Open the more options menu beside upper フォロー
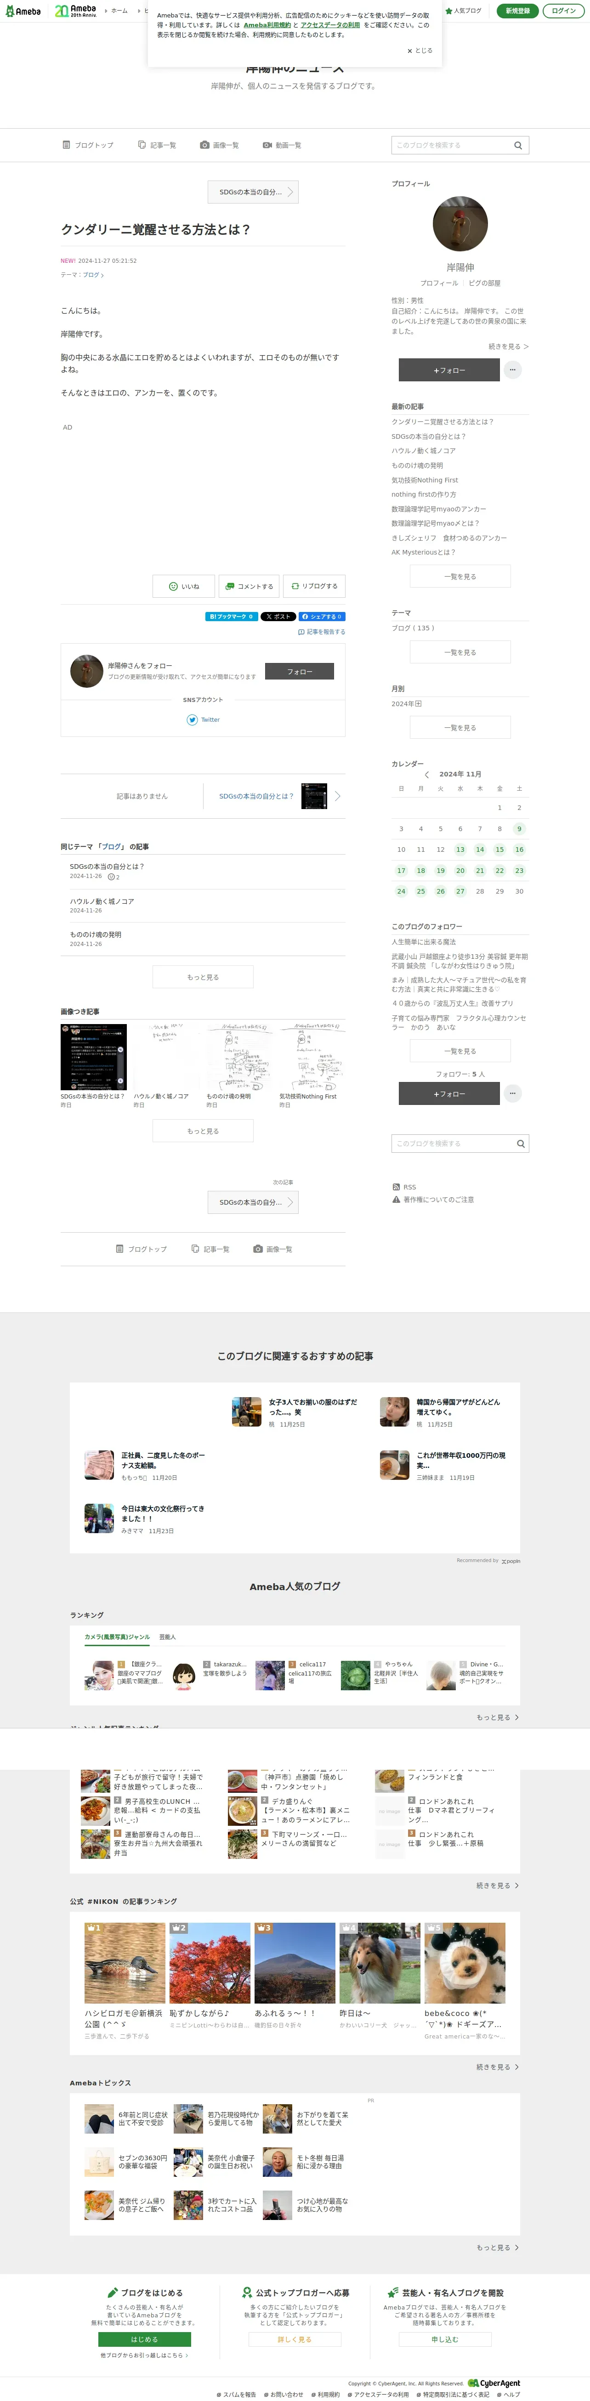Image resolution: width=590 pixels, height=2401 pixels. pyautogui.click(x=513, y=371)
